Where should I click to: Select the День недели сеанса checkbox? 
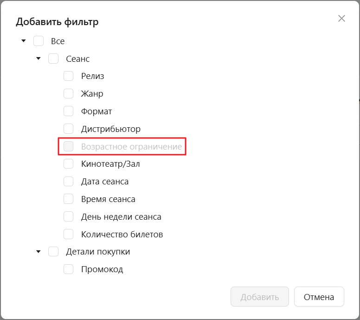point(68,217)
